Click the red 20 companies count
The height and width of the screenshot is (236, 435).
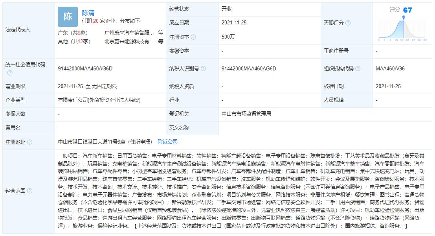[95, 21]
